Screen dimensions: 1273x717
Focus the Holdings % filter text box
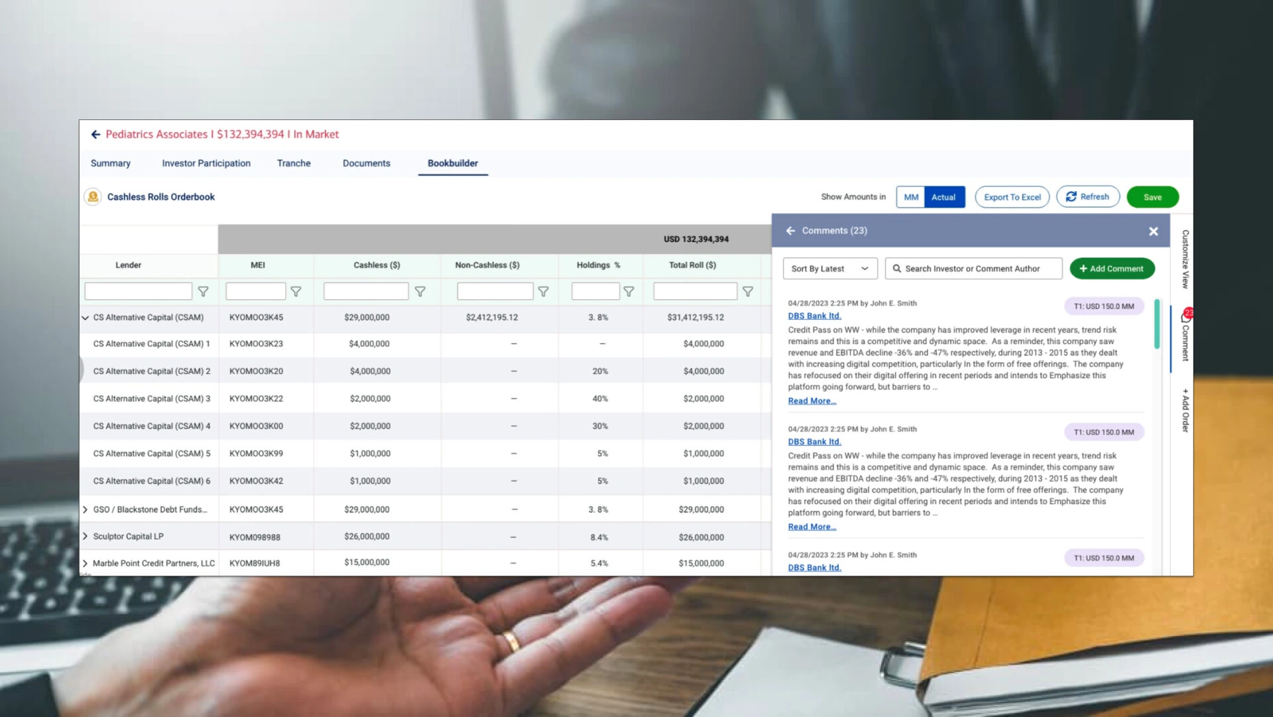coord(595,292)
